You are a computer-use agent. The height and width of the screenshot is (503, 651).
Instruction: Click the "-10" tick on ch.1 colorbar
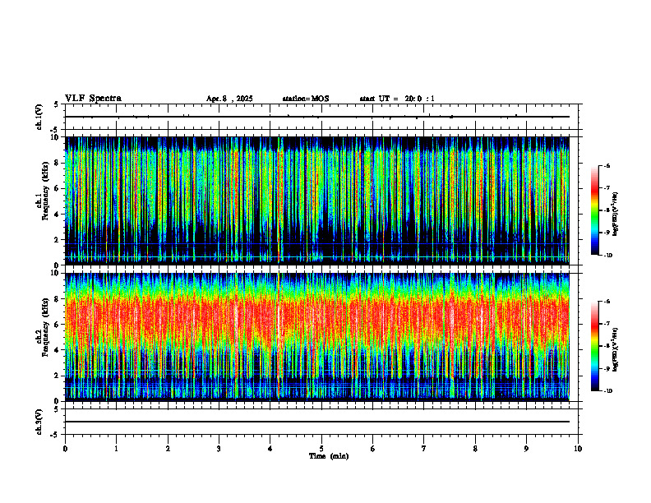(608, 256)
